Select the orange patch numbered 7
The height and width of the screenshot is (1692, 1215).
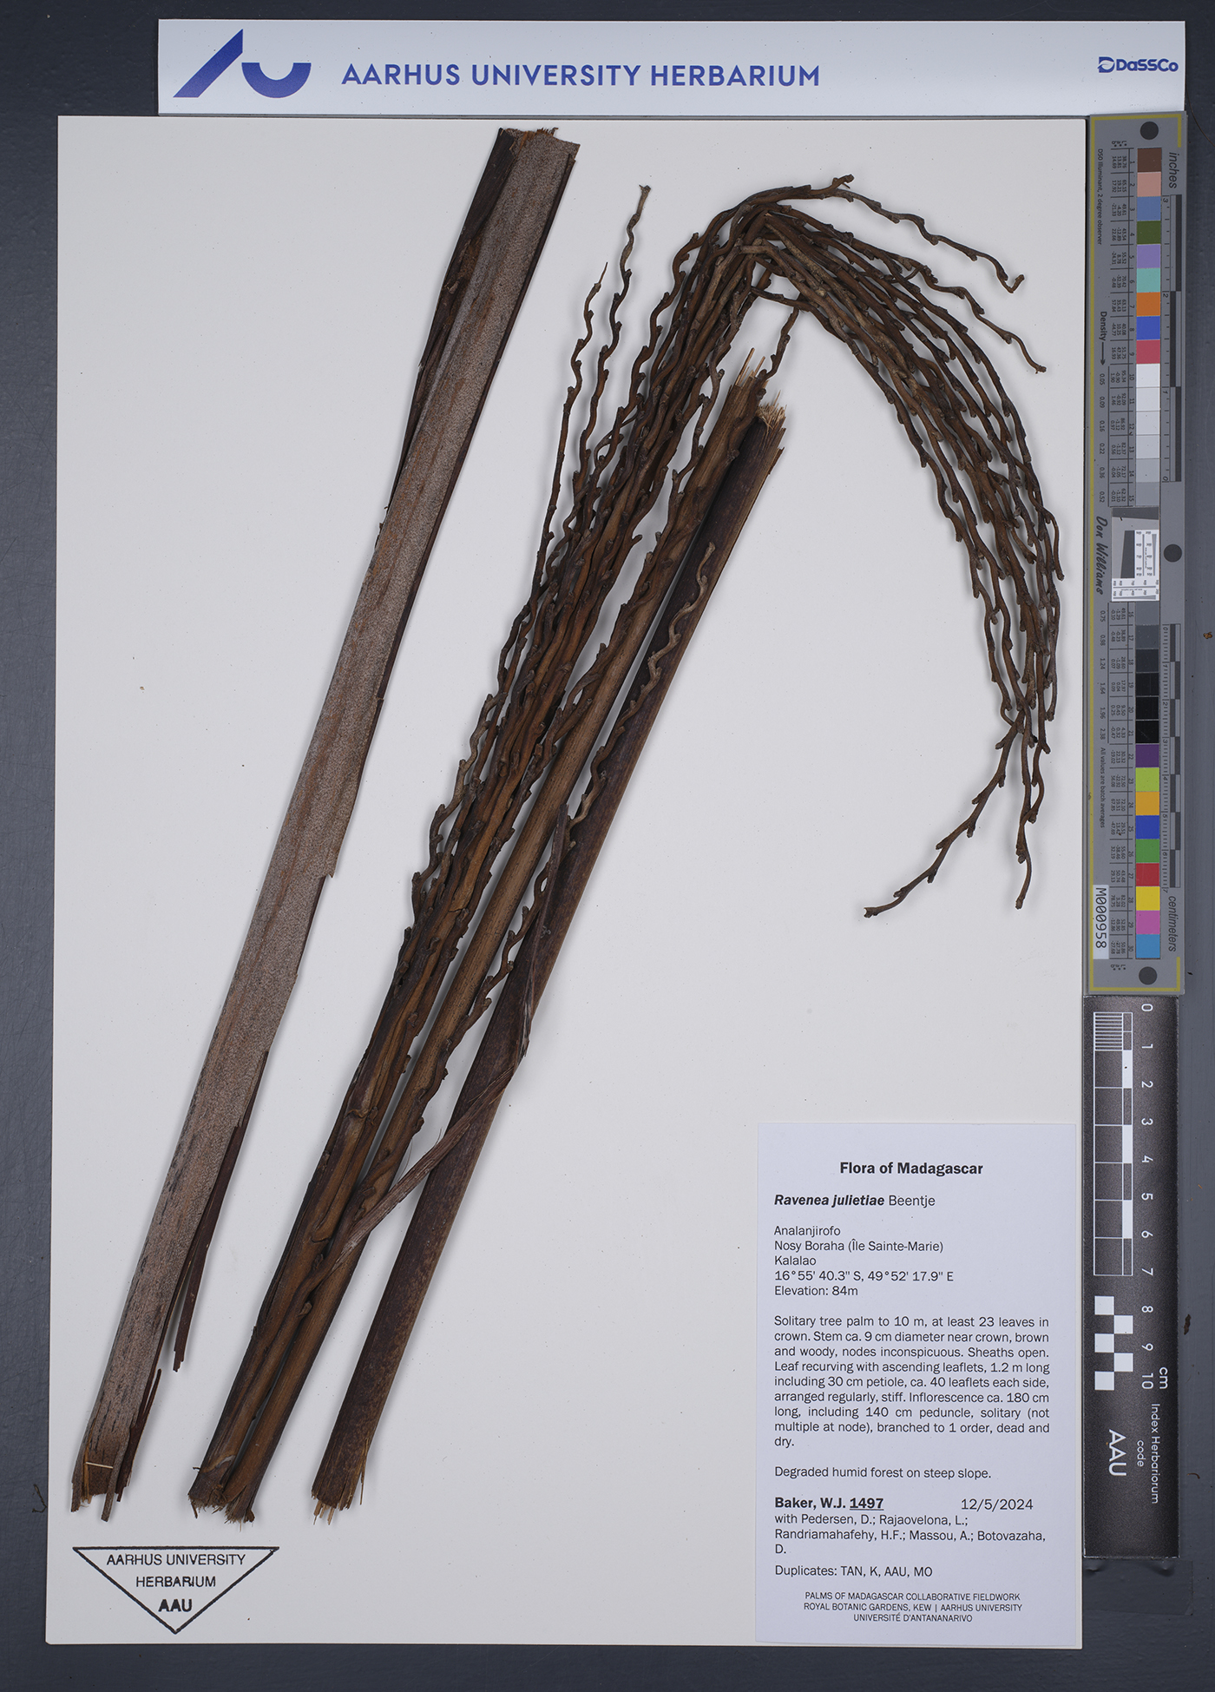(x=1148, y=304)
